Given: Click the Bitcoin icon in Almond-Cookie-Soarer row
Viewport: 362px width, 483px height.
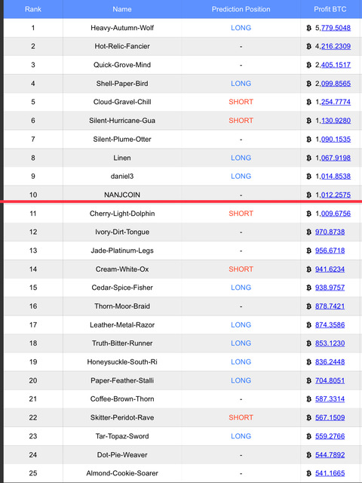Looking at the screenshot, I should click(x=308, y=473).
